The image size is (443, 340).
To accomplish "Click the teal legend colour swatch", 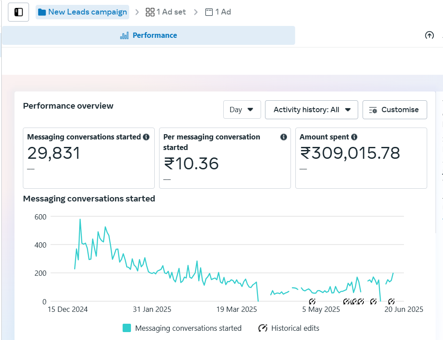I will click(127, 328).
